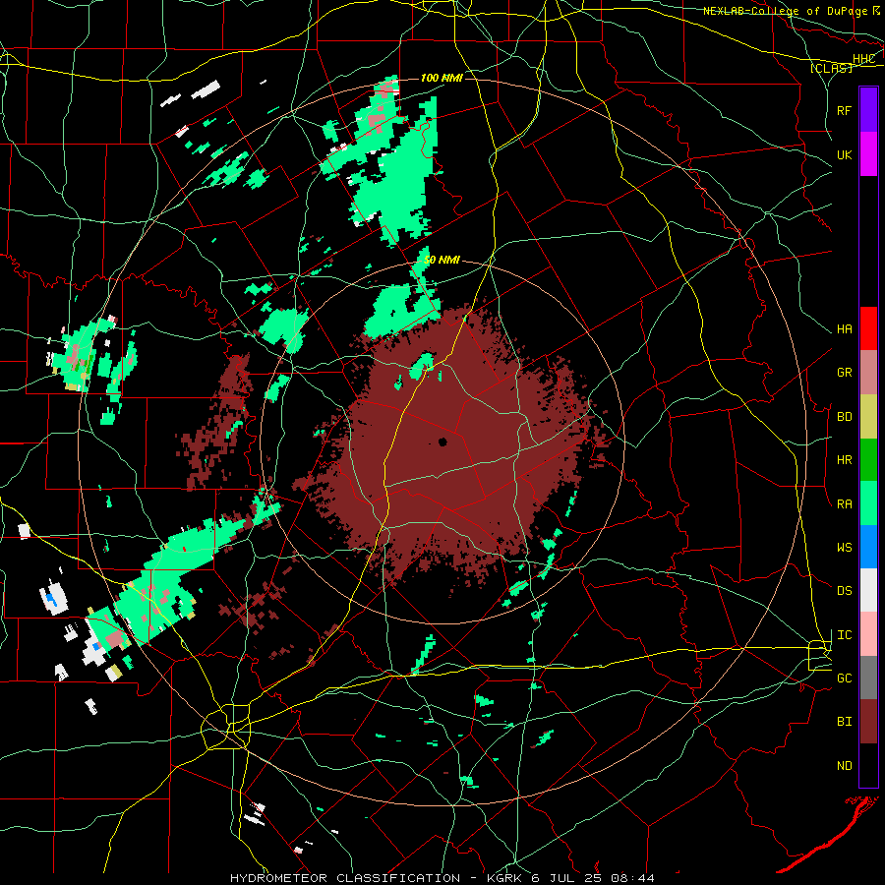
Task: Click the white DS dry snow swatch
Action: (x=868, y=590)
